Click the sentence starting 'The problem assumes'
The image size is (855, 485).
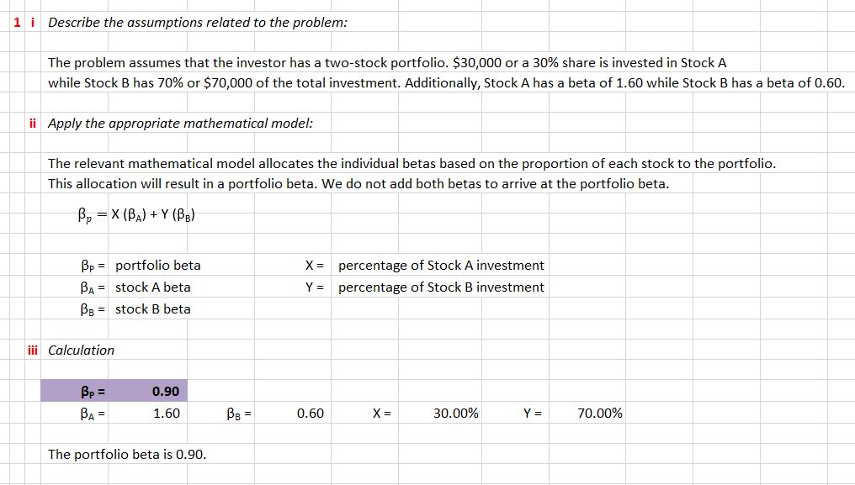pos(386,62)
